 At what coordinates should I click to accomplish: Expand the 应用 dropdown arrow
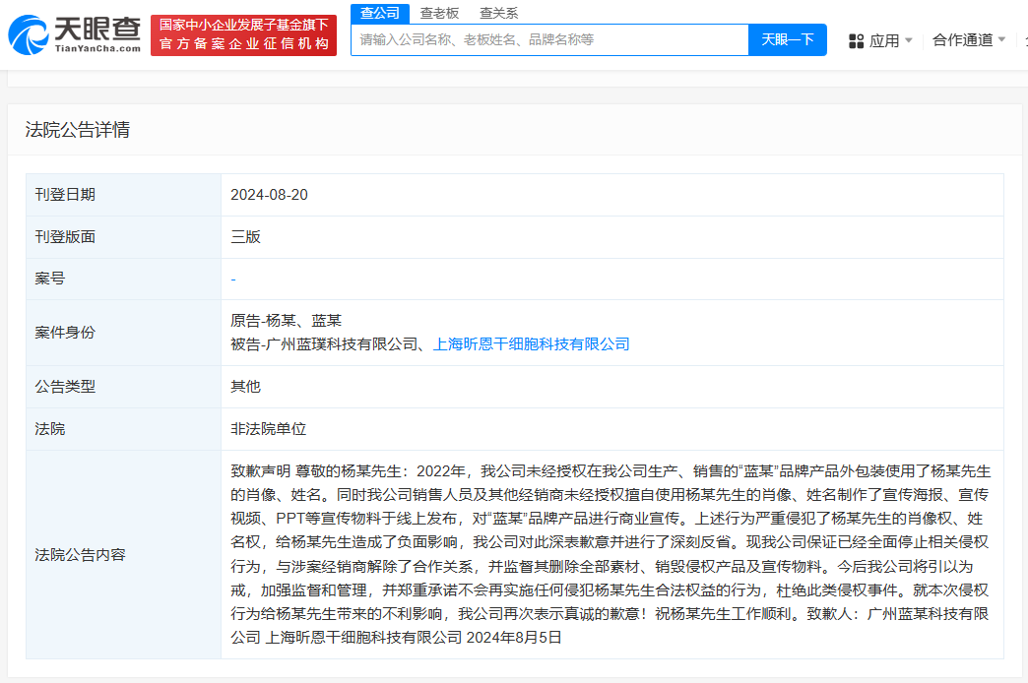[909, 40]
